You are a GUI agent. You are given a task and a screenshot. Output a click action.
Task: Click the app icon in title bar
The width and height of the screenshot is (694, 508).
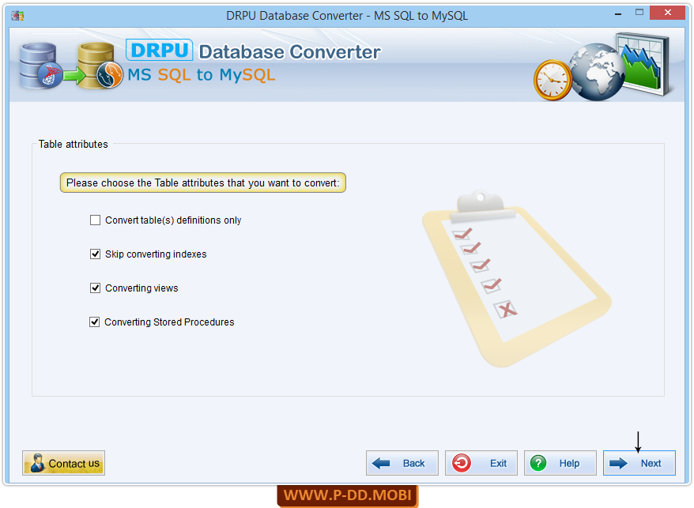pyautogui.click(x=17, y=16)
